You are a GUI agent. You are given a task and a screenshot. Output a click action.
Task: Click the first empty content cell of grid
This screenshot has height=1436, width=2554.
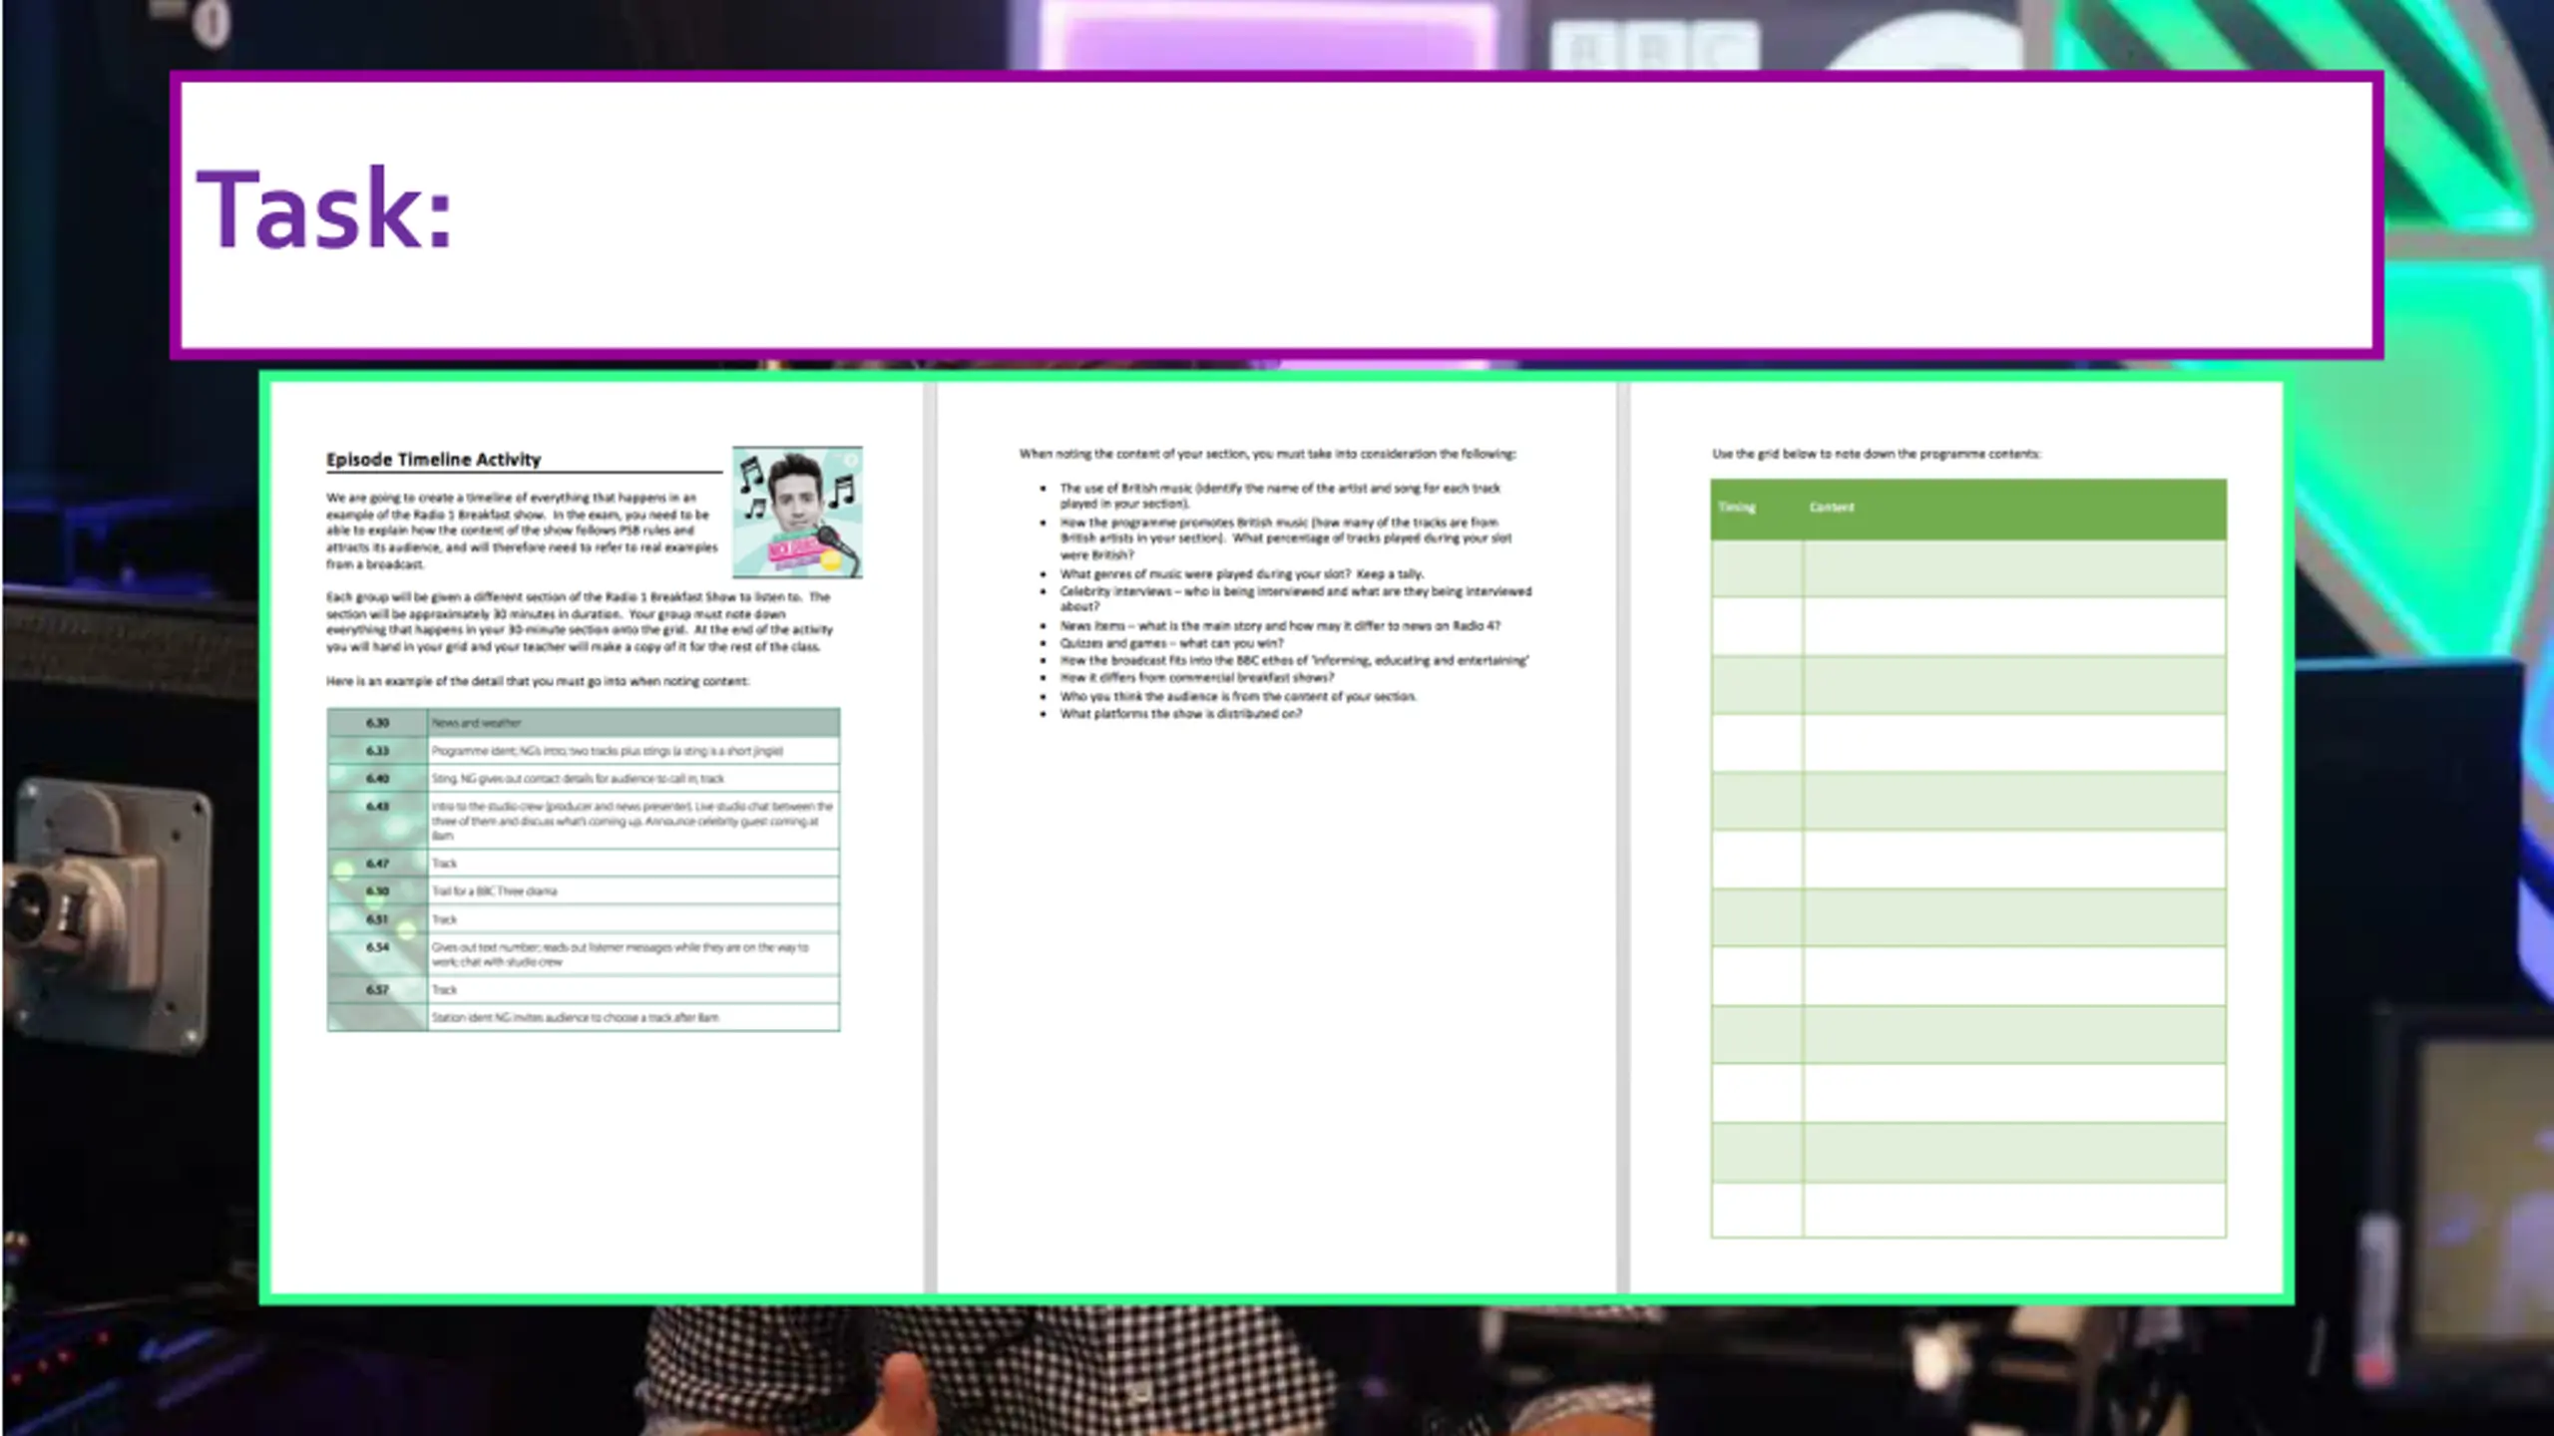click(2013, 567)
